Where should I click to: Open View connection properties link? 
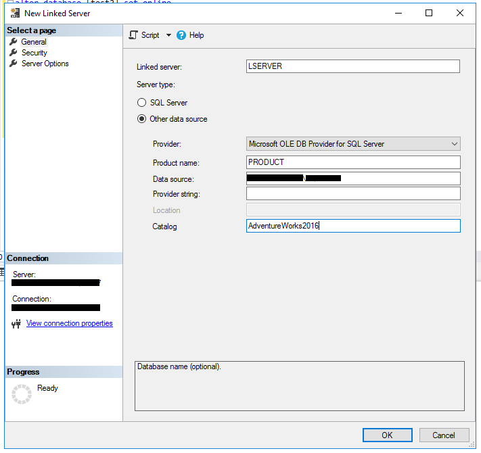coord(69,323)
